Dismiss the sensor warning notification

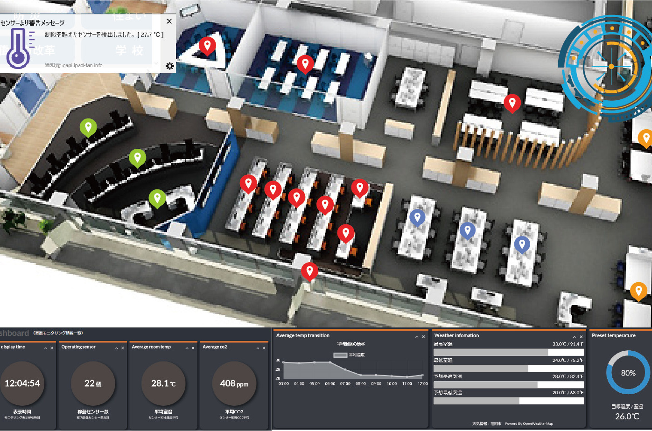pos(169,21)
